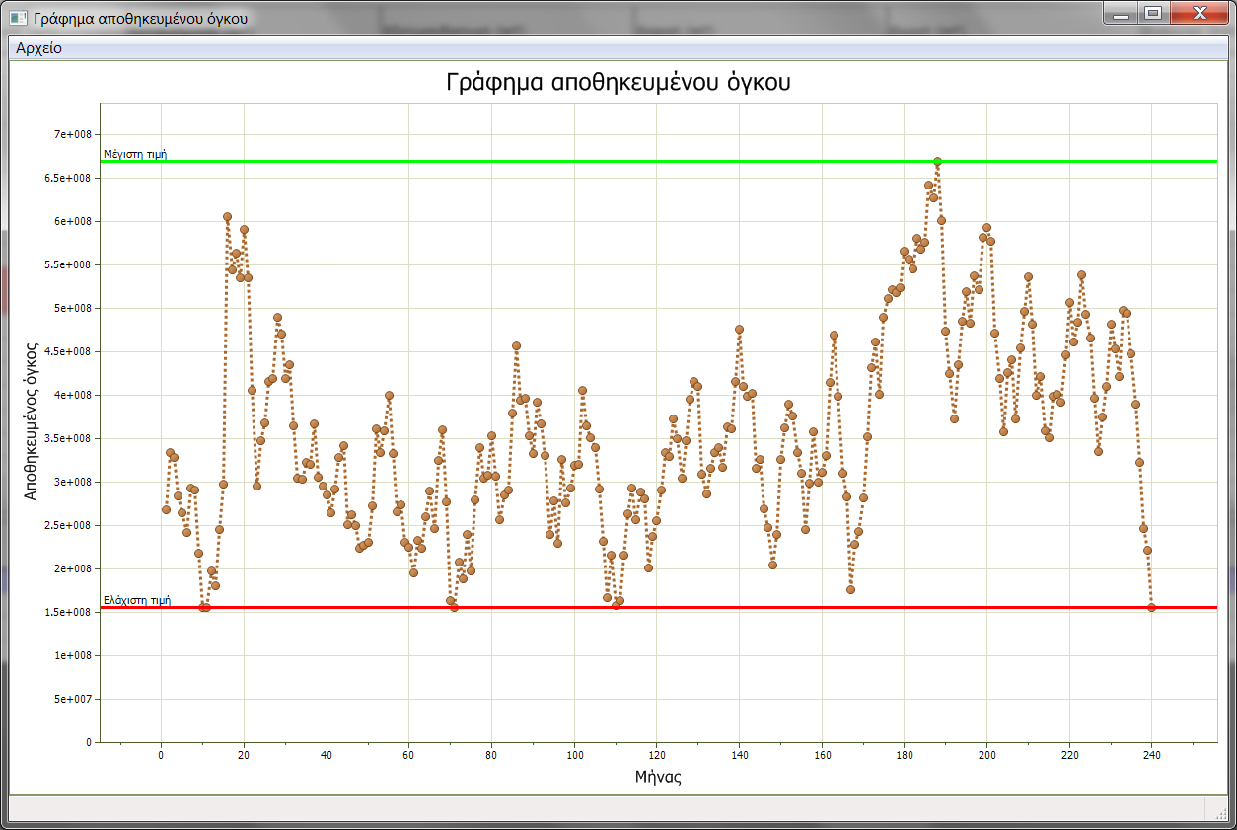This screenshot has width=1237, height=830.
Task: Open the Αρχείο menu
Action: point(38,48)
